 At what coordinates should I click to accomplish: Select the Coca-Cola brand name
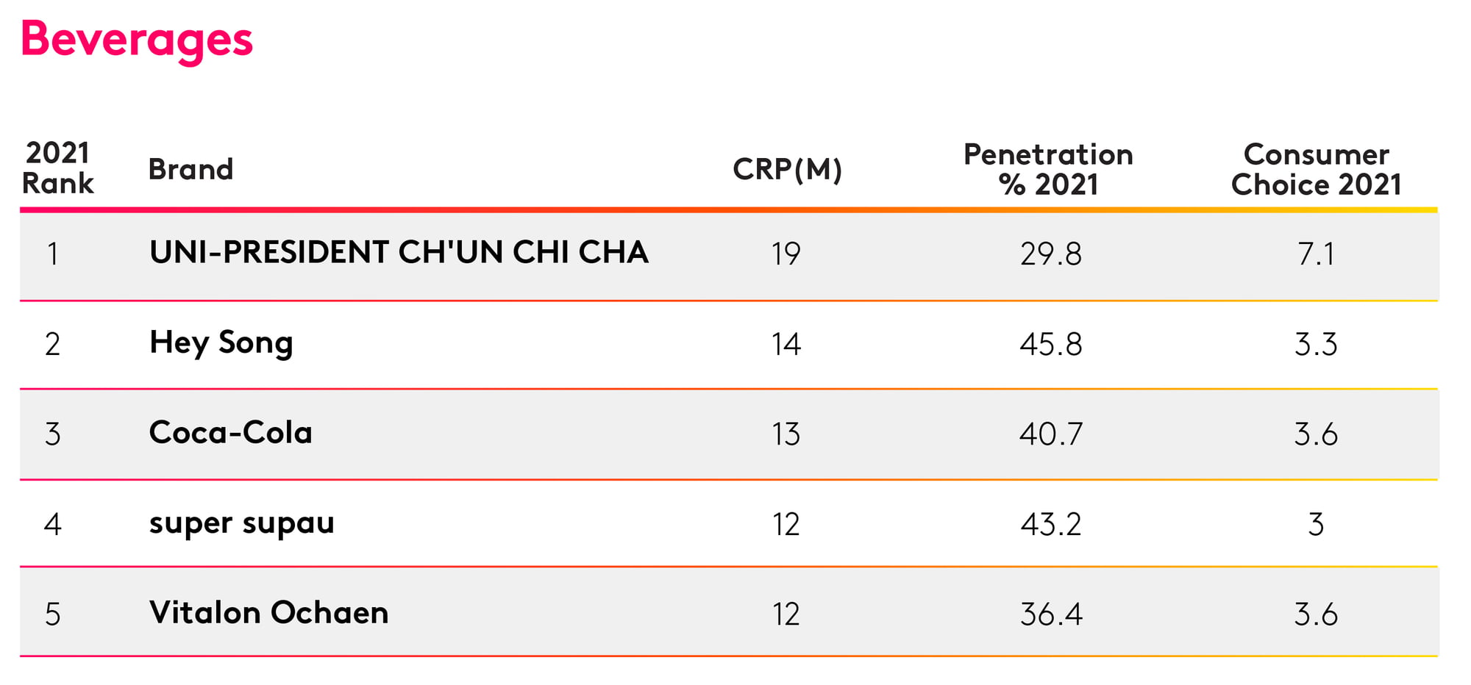coord(230,432)
